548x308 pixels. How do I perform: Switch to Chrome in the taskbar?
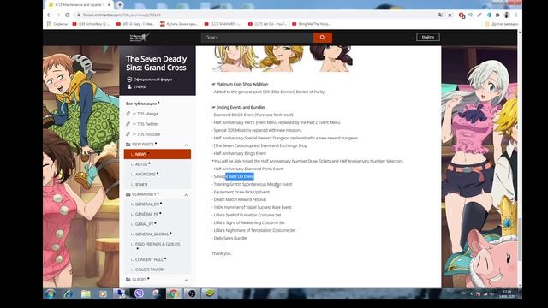pos(173,293)
